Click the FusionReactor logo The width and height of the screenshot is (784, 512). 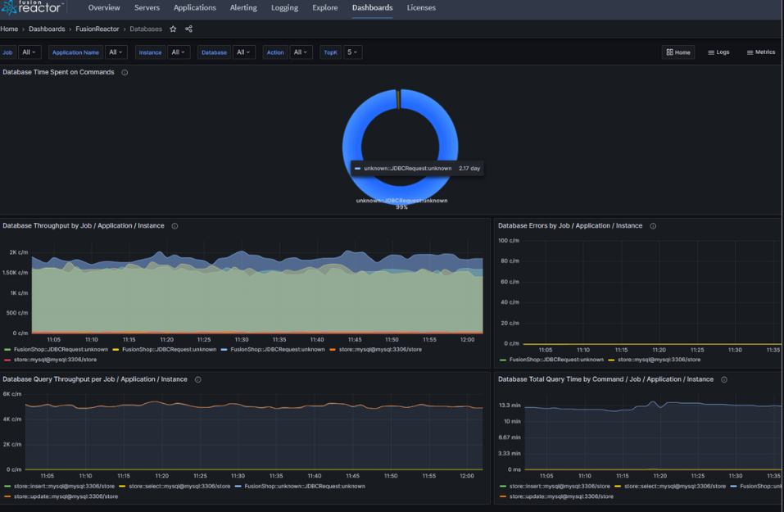tap(32, 7)
